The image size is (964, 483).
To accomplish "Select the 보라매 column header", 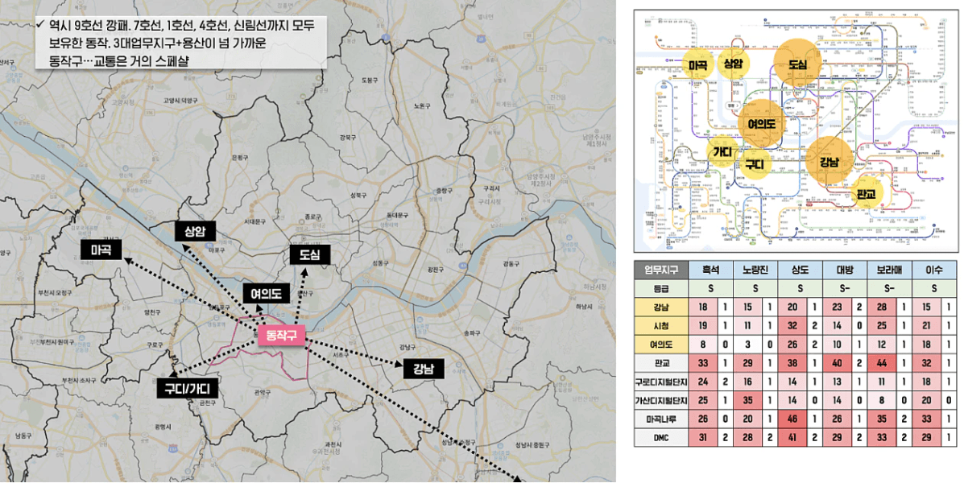I will [x=890, y=270].
